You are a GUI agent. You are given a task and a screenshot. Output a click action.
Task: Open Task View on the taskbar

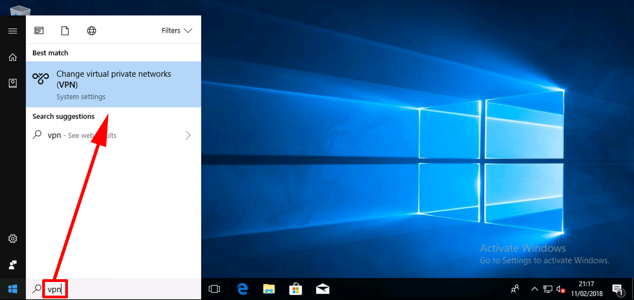tap(214, 289)
